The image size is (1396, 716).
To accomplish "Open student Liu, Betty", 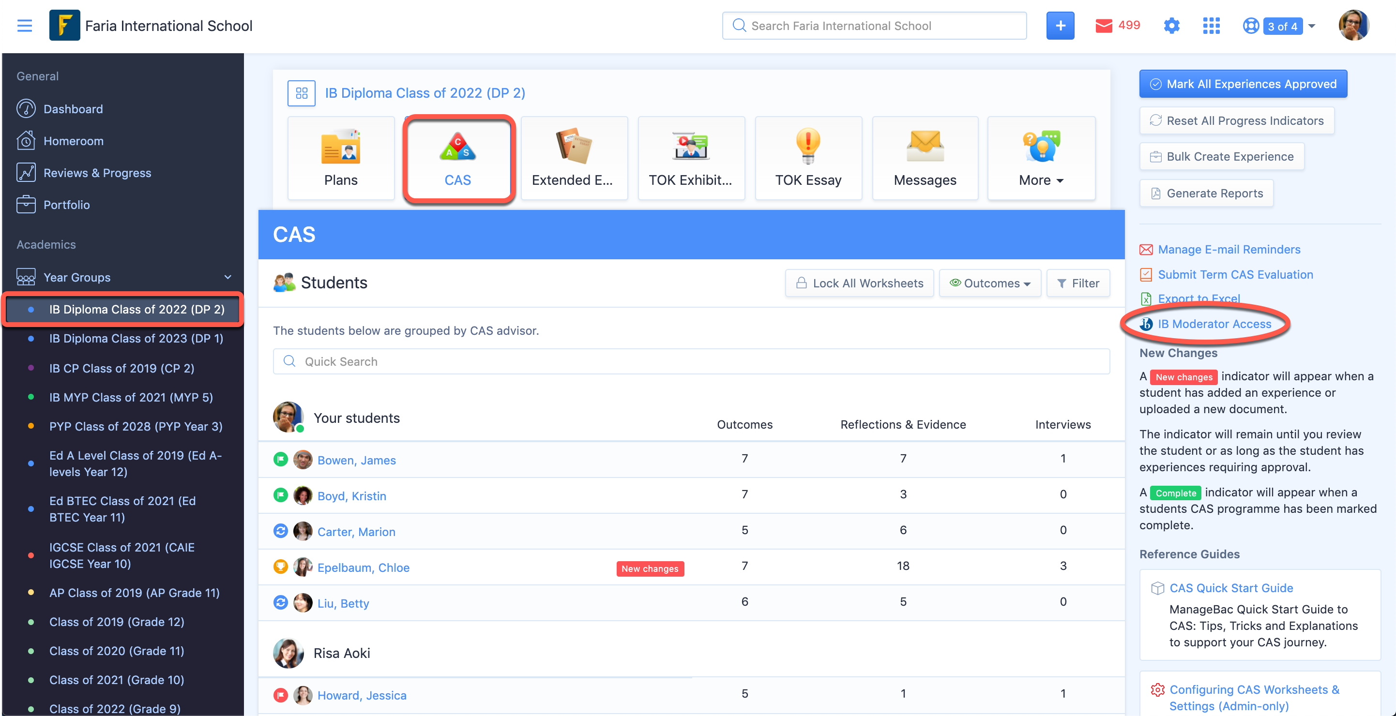I will [x=343, y=603].
